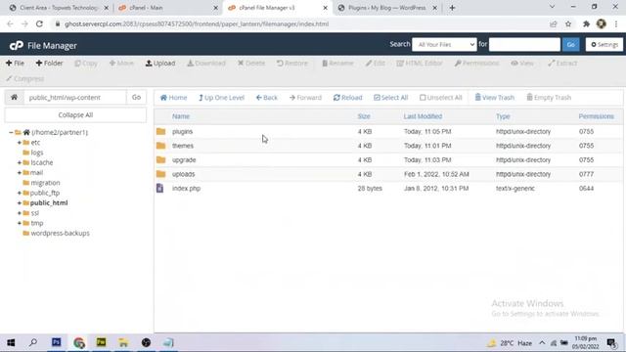626x352 pixels.
Task: Open View Trash
Action: click(494, 98)
